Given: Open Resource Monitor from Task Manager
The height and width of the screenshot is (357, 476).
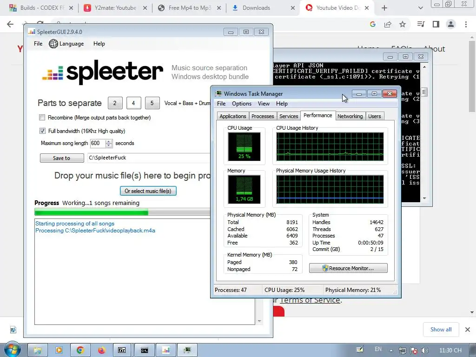Looking at the screenshot, I should pyautogui.click(x=348, y=268).
